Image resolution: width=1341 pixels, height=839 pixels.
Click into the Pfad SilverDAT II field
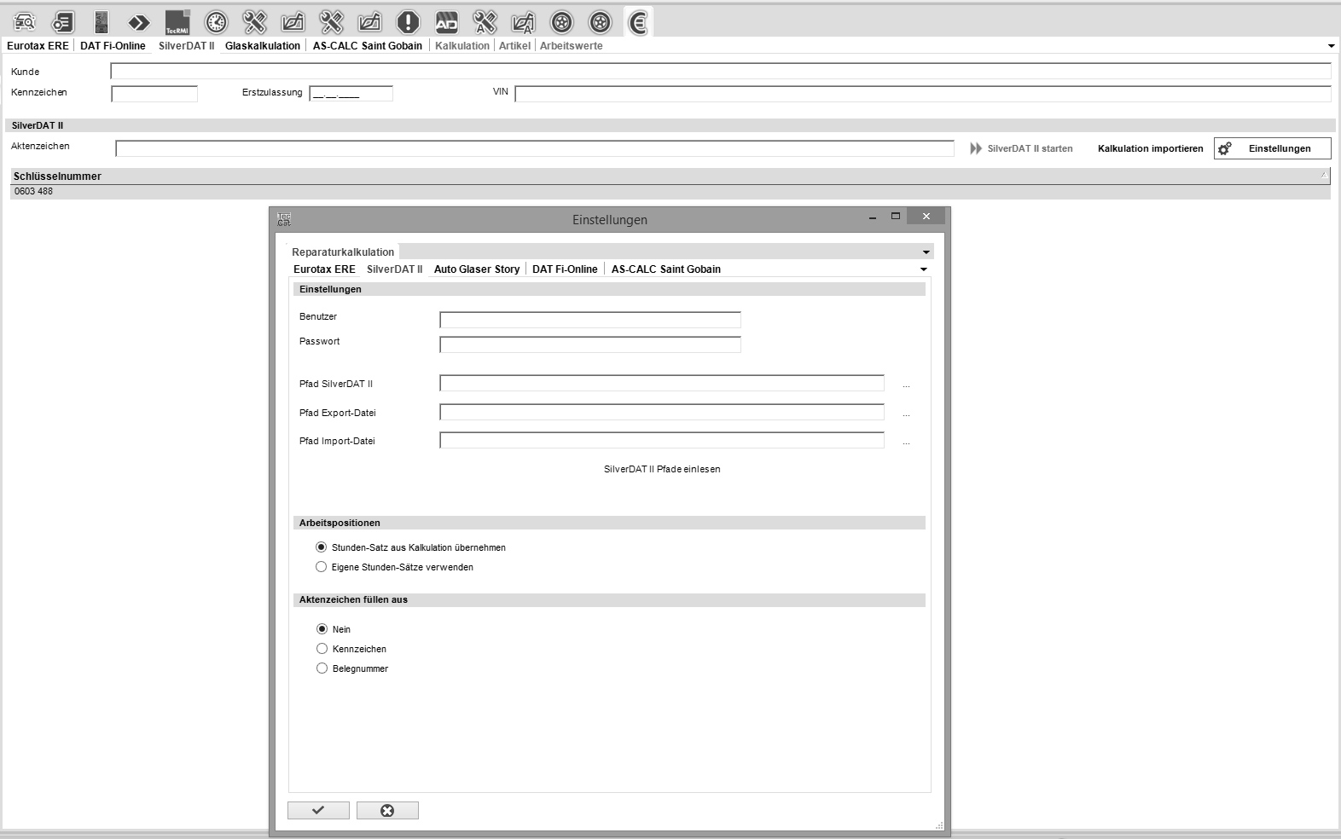pos(662,383)
